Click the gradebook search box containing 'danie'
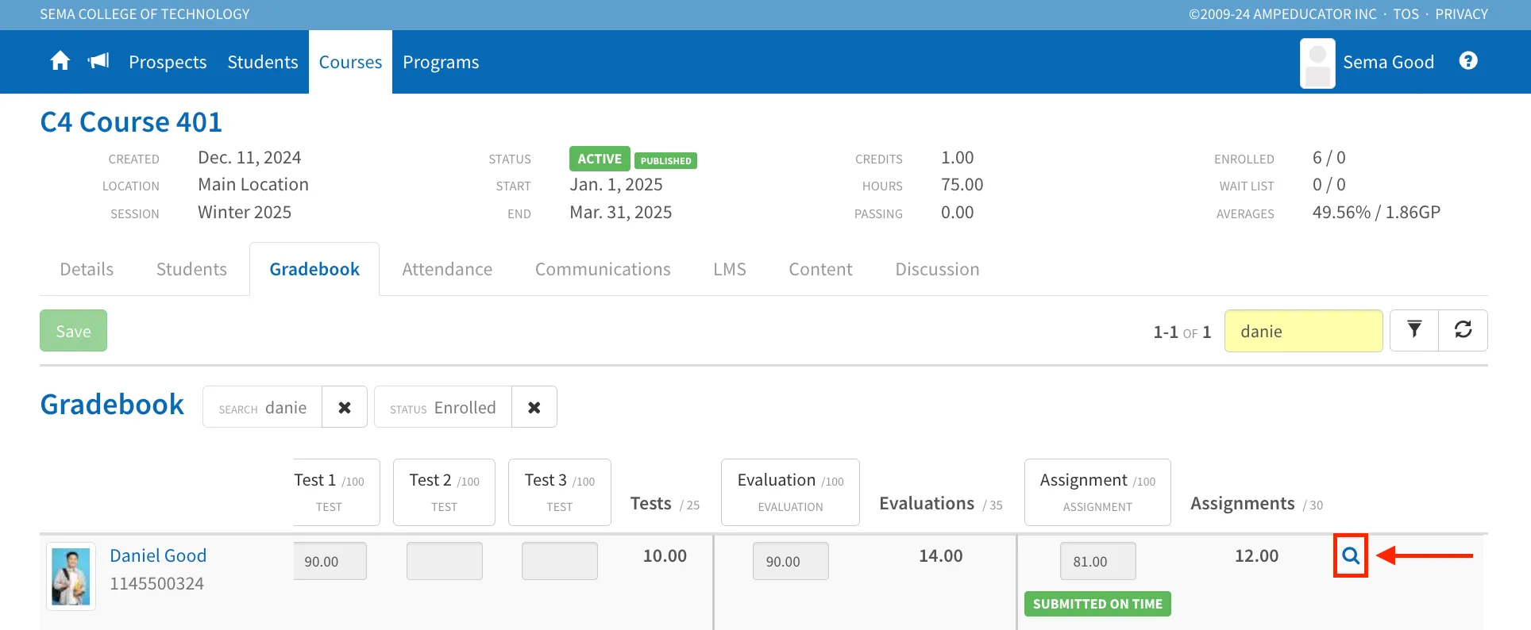1531x630 pixels. pos(1303,331)
